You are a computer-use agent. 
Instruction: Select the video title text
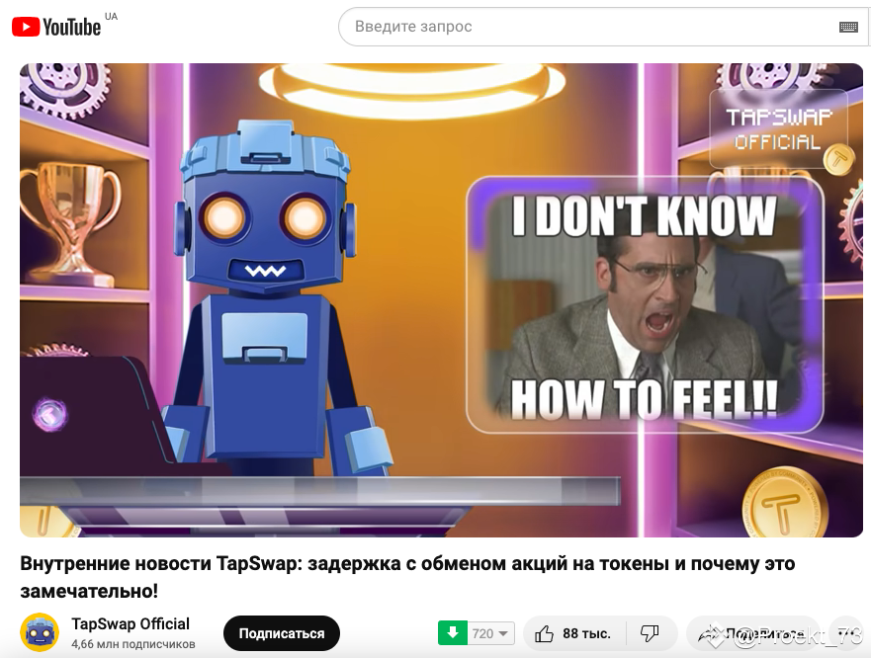point(407,577)
